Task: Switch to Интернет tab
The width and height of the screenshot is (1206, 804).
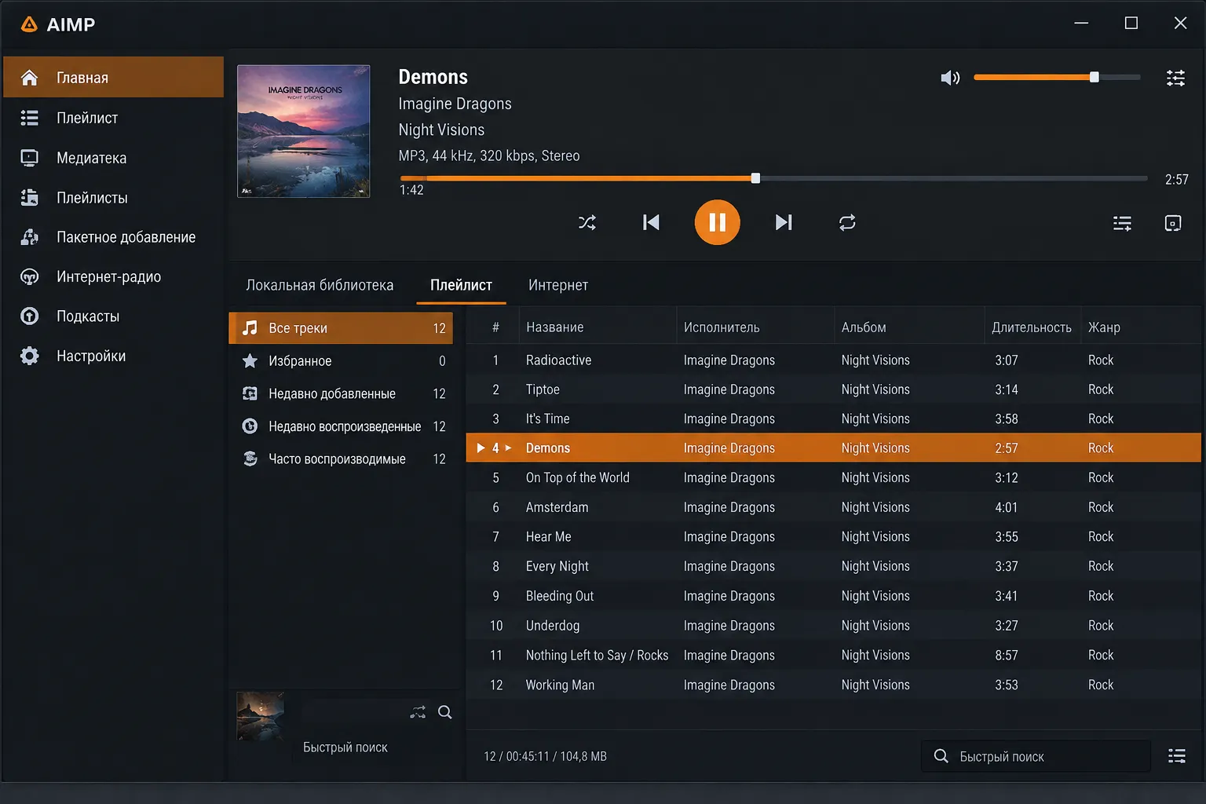Action: 558,285
